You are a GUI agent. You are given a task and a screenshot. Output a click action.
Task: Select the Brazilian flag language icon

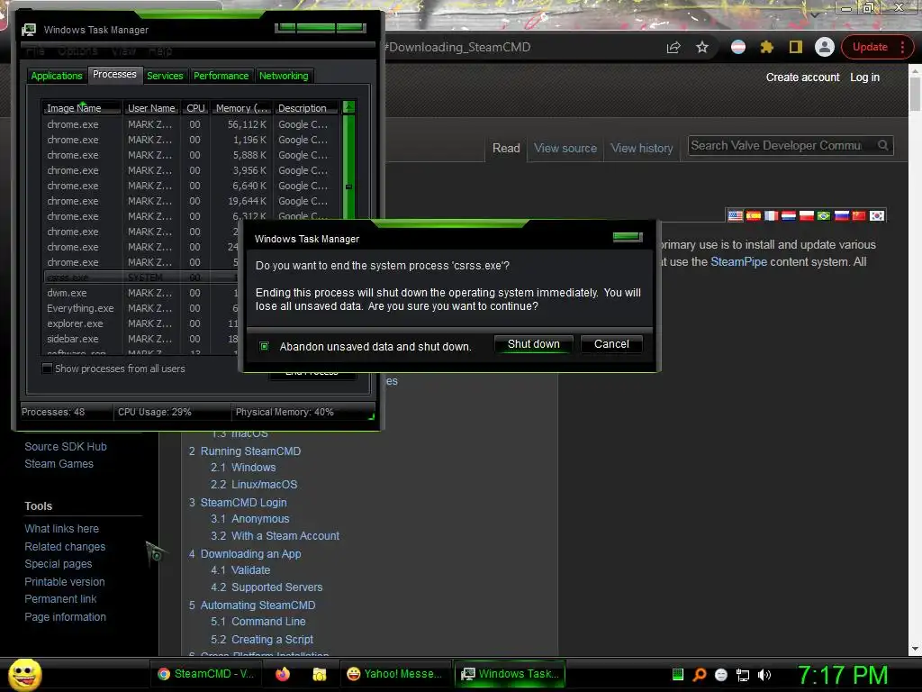coord(824,215)
